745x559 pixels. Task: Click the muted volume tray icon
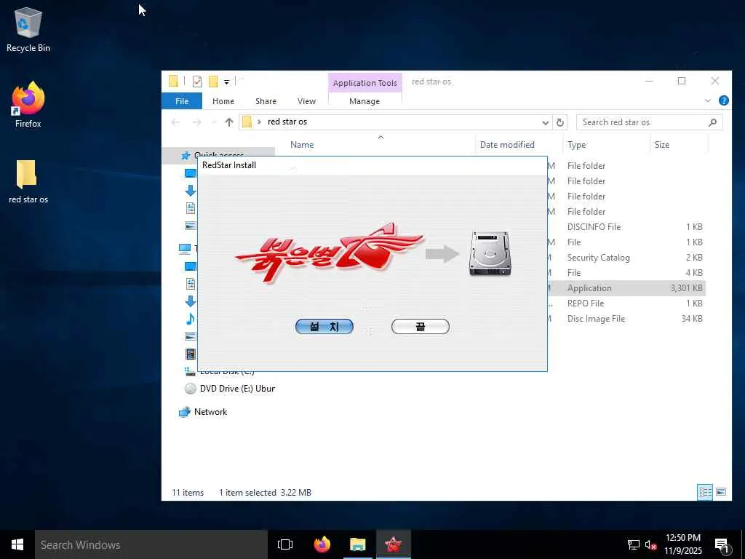(x=650, y=545)
